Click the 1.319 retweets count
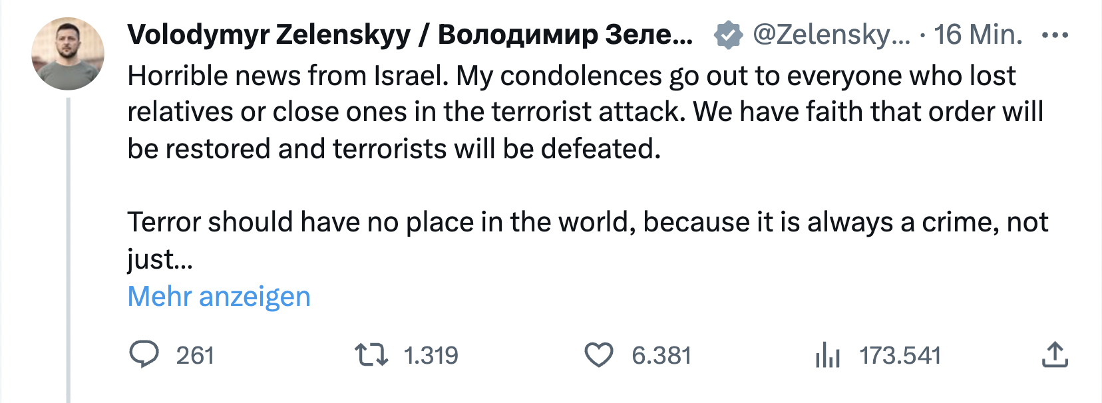This screenshot has width=1102, height=403. [x=431, y=356]
